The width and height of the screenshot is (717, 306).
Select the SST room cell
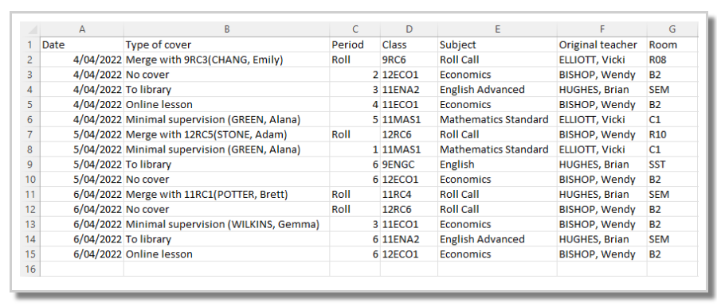coord(672,165)
